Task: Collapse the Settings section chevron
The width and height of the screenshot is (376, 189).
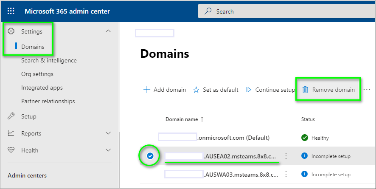Action: click(x=108, y=31)
